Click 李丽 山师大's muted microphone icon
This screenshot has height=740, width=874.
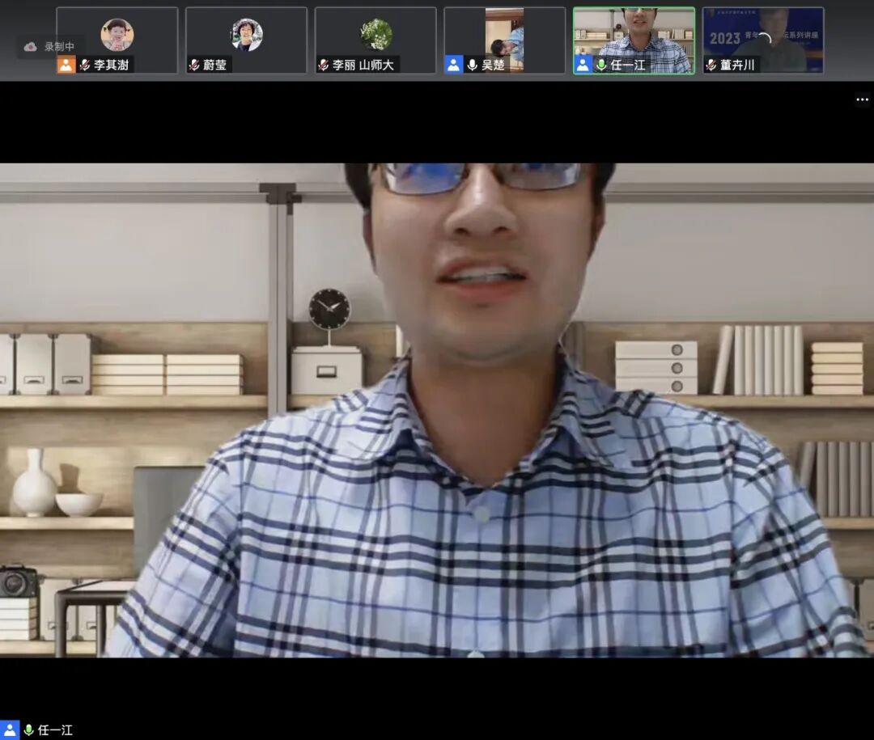[324, 66]
